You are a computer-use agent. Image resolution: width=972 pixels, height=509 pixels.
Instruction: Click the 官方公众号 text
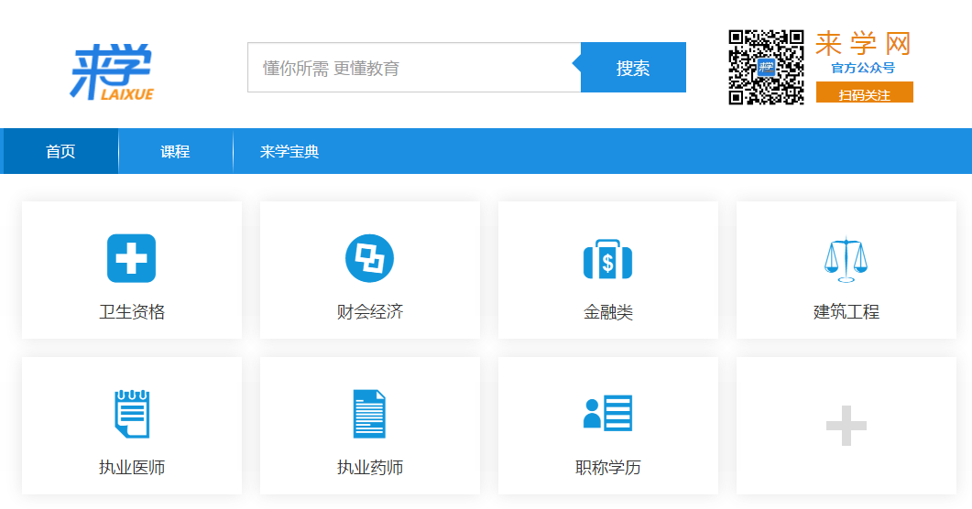coord(863,68)
